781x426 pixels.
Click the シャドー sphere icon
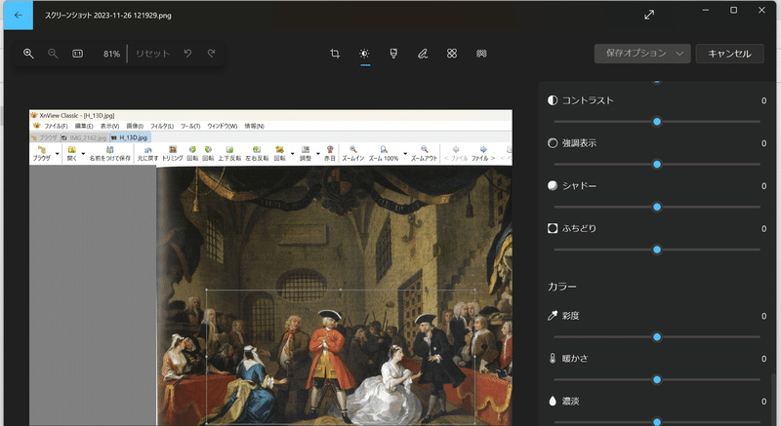click(x=553, y=186)
